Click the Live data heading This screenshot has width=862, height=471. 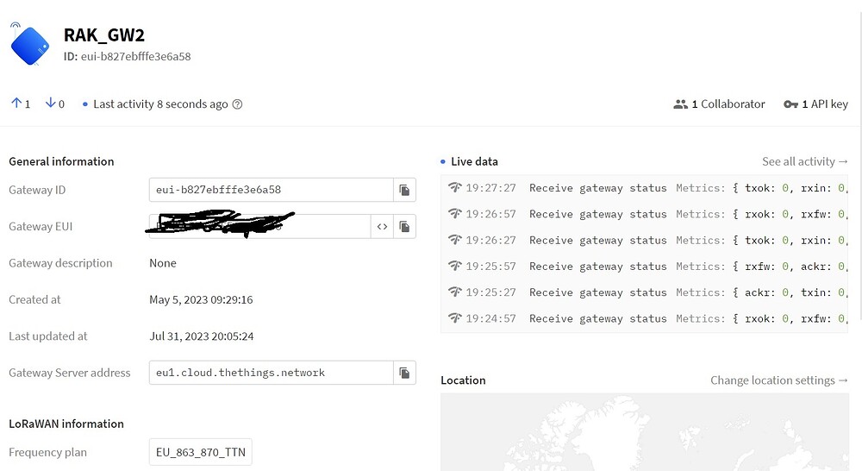tap(474, 162)
